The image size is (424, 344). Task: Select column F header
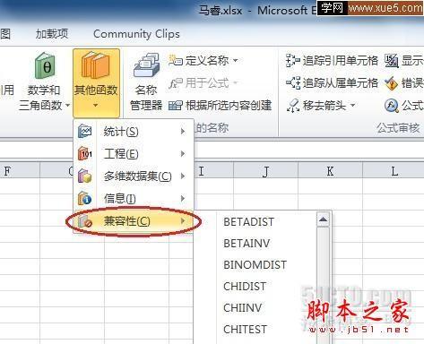20,171
